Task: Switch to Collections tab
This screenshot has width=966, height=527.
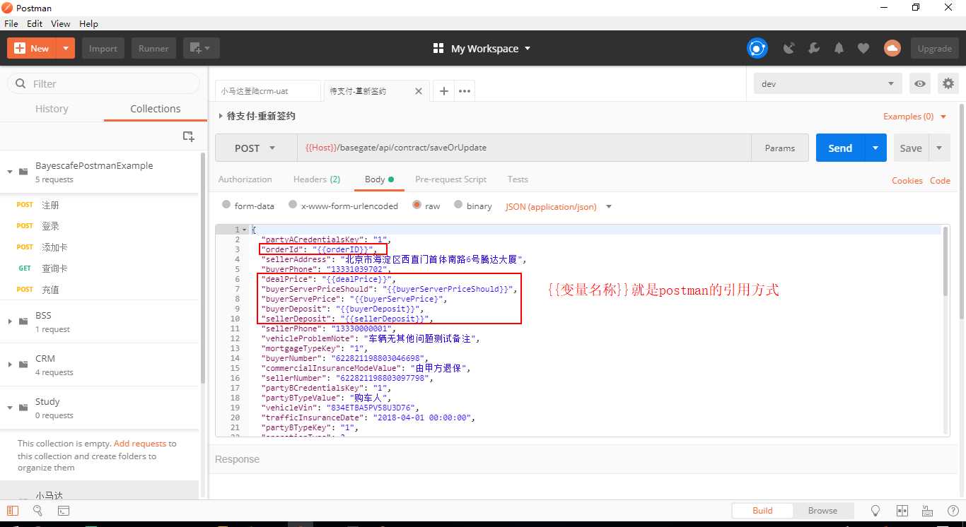Action: [156, 109]
